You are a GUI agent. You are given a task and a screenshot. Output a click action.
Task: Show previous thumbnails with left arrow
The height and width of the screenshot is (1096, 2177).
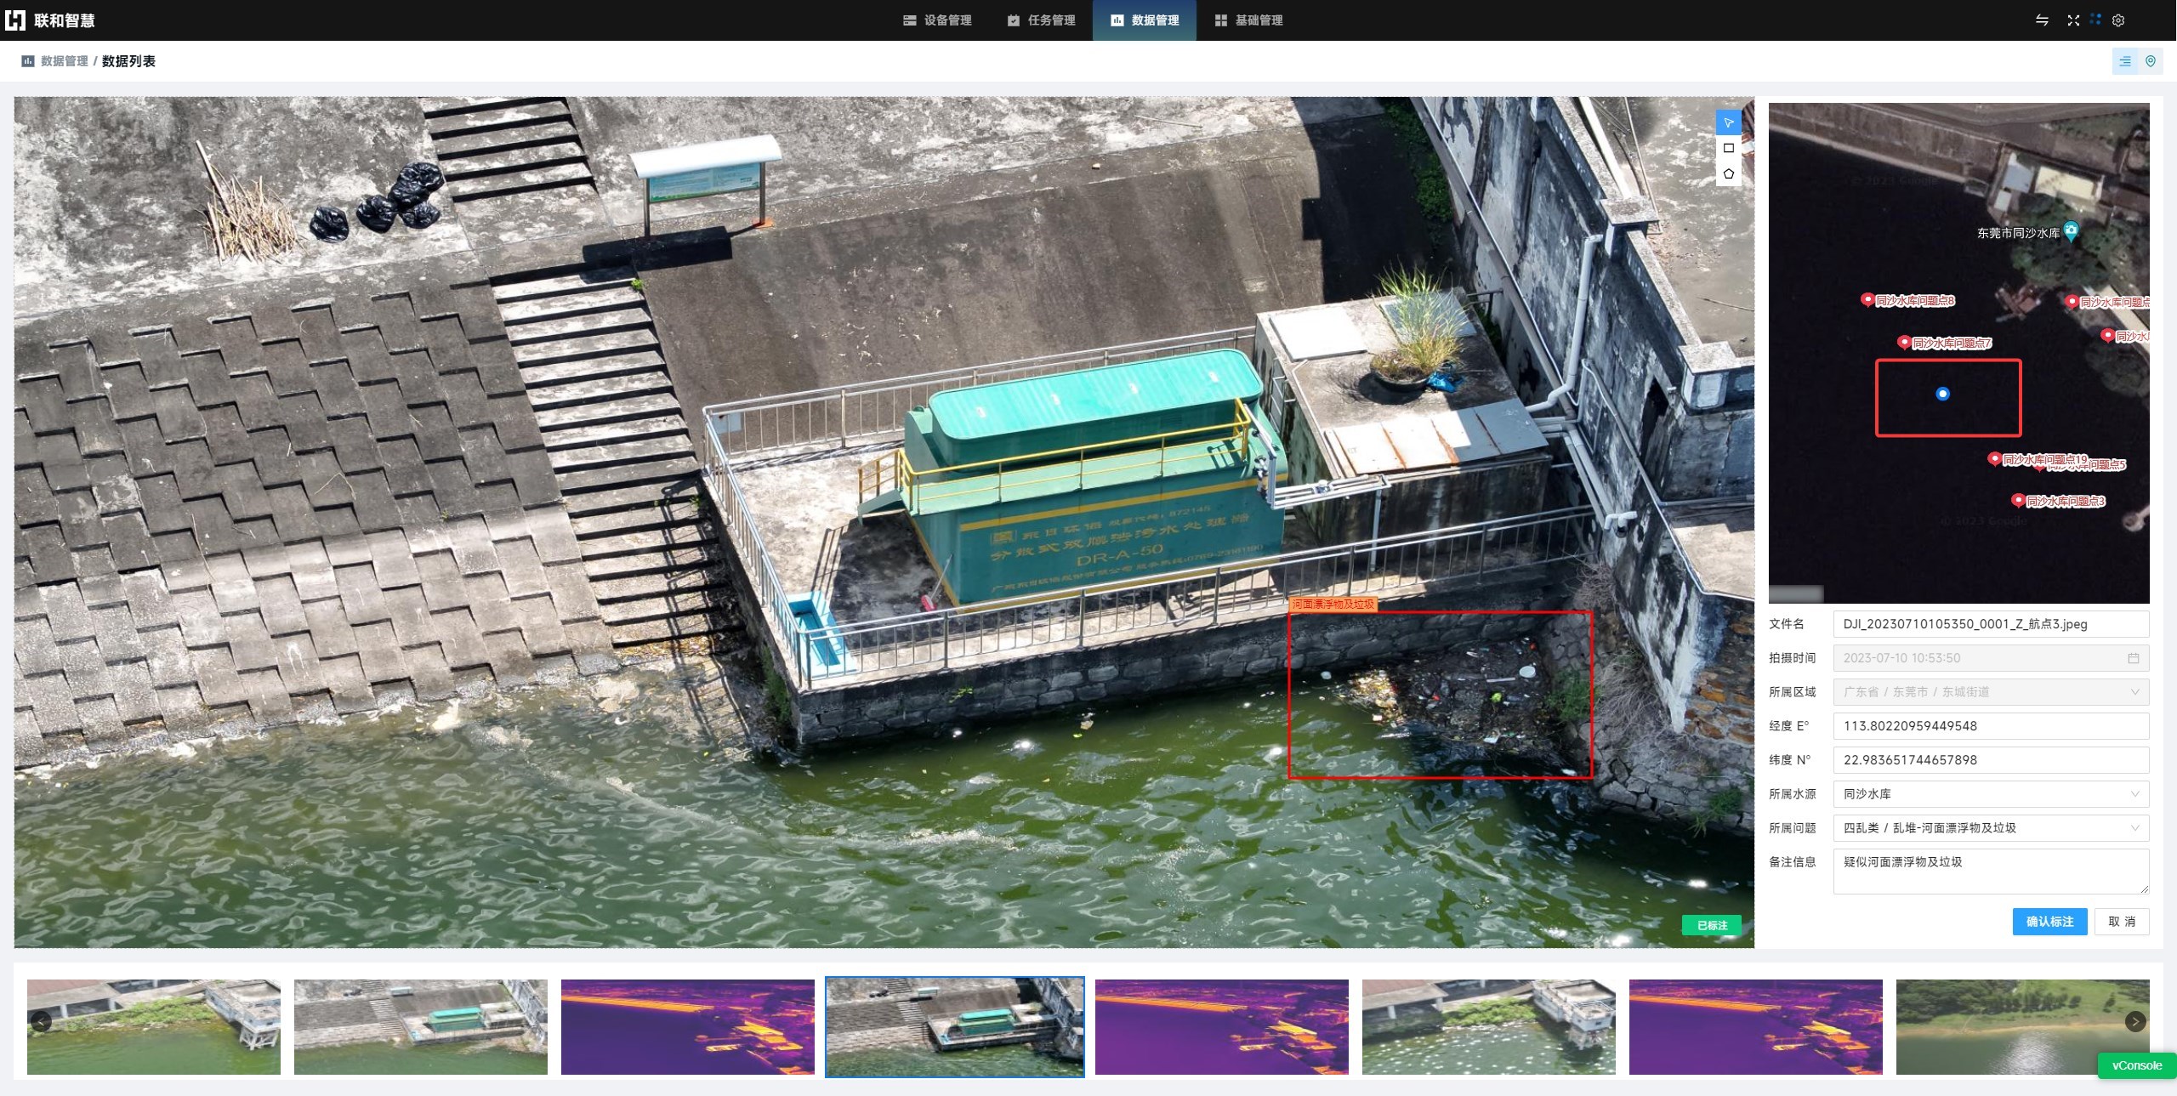pos(41,1021)
